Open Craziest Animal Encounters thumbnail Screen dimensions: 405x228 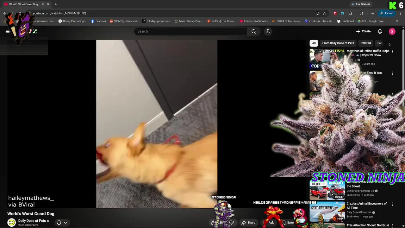pyautogui.click(x=327, y=212)
